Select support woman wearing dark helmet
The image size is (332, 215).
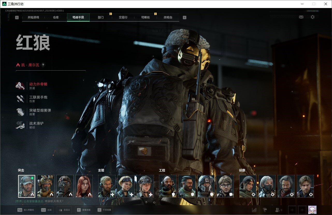[x=145, y=186]
